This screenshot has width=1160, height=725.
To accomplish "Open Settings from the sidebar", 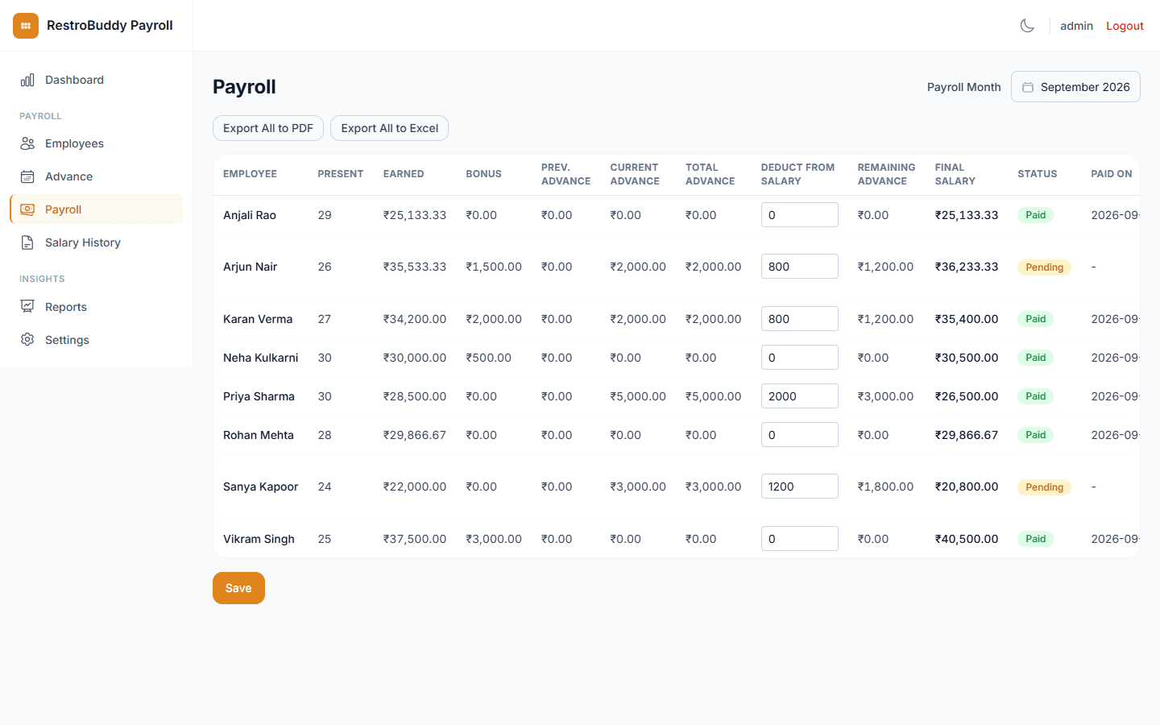I will pyautogui.click(x=97, y=340).
